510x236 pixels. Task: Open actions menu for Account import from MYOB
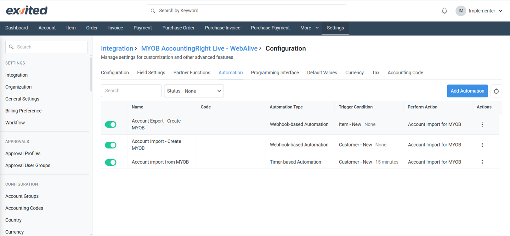pos(482,162)
